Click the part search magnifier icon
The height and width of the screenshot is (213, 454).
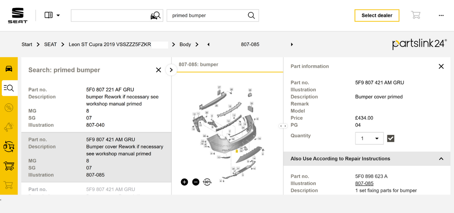click(251, 15)
